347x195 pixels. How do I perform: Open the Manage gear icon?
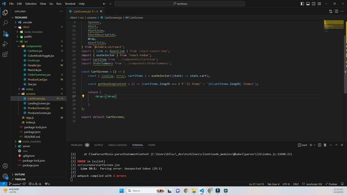click(5, 176)
